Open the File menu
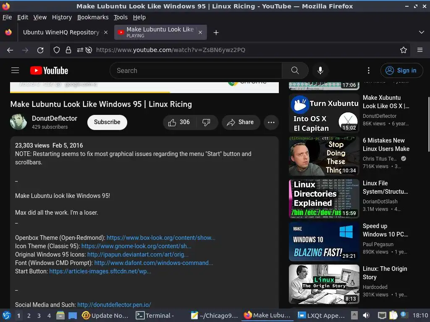Image resolution: width=430 pixels, height=322 pixels. 7,17
